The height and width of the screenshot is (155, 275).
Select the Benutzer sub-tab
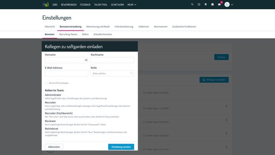(x=50, y=34)
